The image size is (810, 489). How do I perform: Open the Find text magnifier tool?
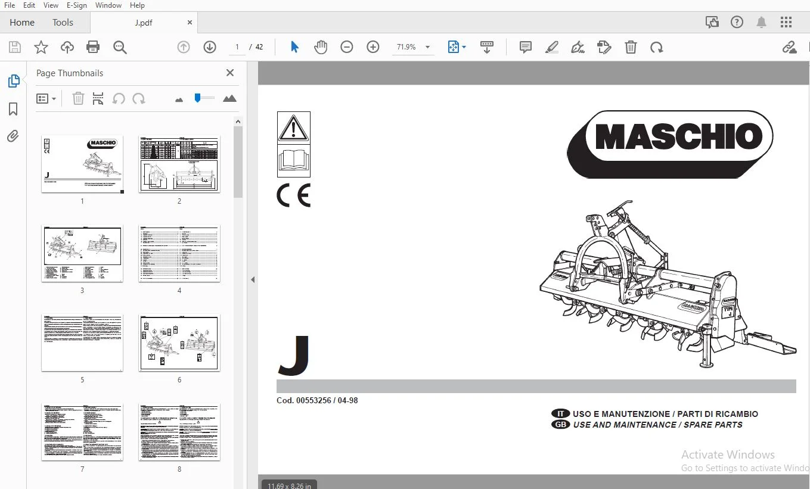(120, 47)
